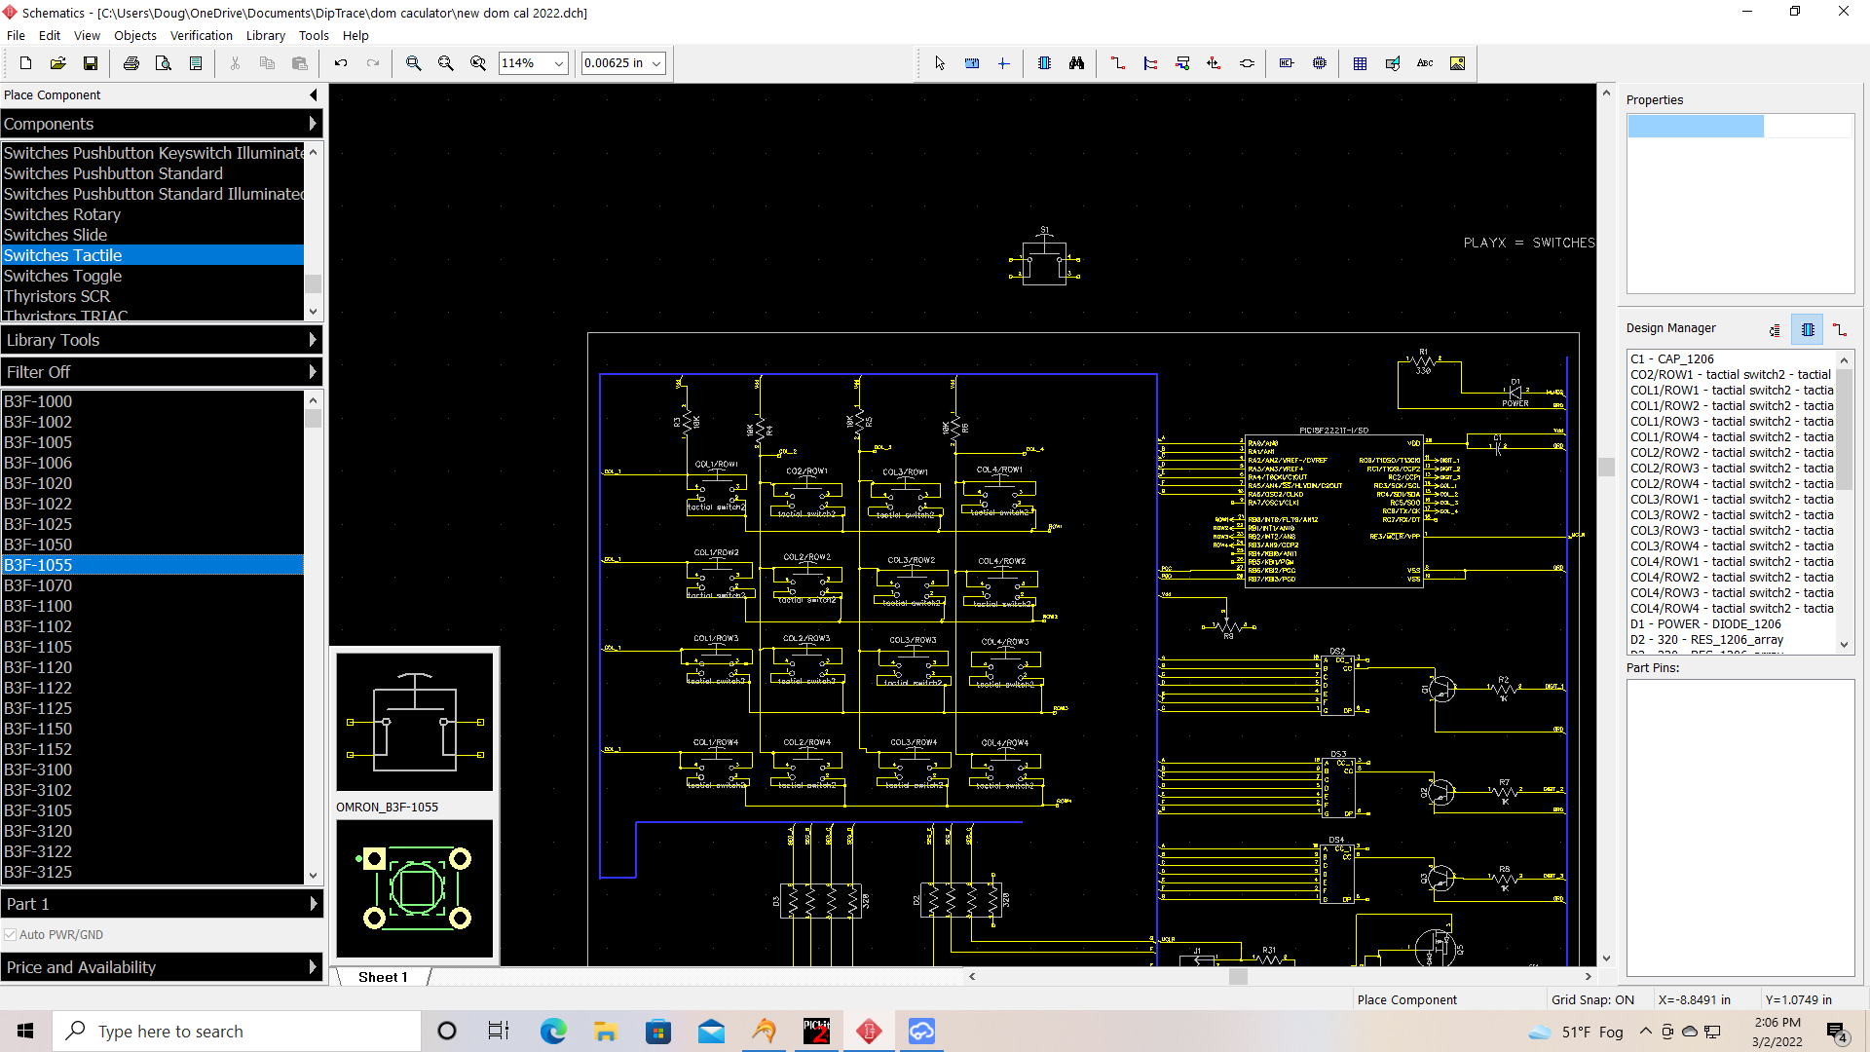Select component B3F-1000
Image resolution: width=1870 pixels, height=1052 pixels.
(x=153, y=401)
